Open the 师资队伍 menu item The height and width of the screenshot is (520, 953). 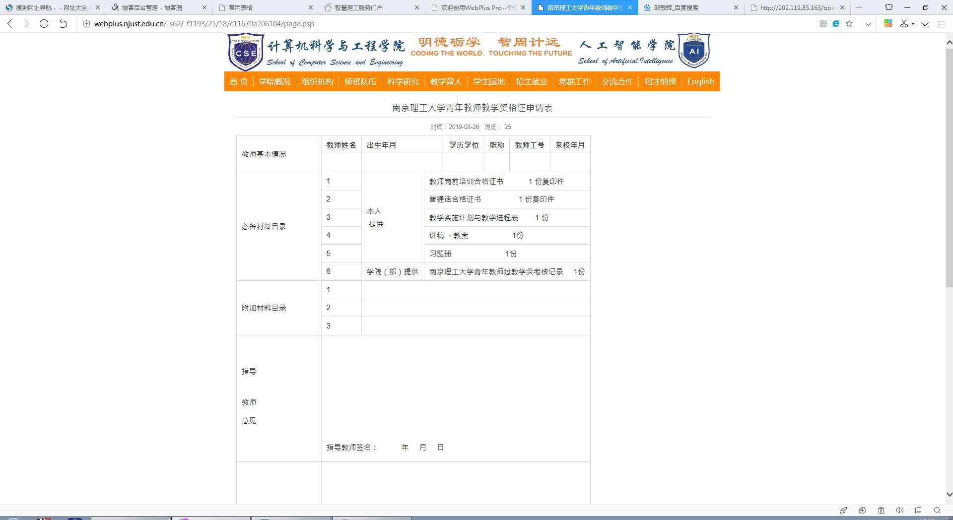(x=360, y=81)
